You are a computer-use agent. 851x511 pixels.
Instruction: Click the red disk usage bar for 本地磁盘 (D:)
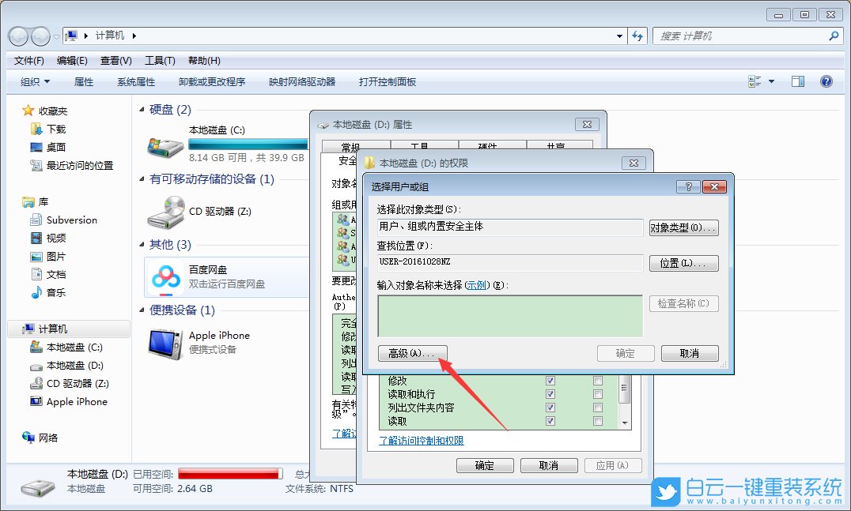229,472
